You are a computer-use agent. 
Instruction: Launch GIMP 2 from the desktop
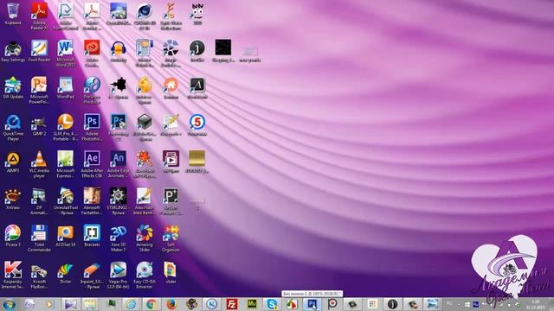pos(39,125)
